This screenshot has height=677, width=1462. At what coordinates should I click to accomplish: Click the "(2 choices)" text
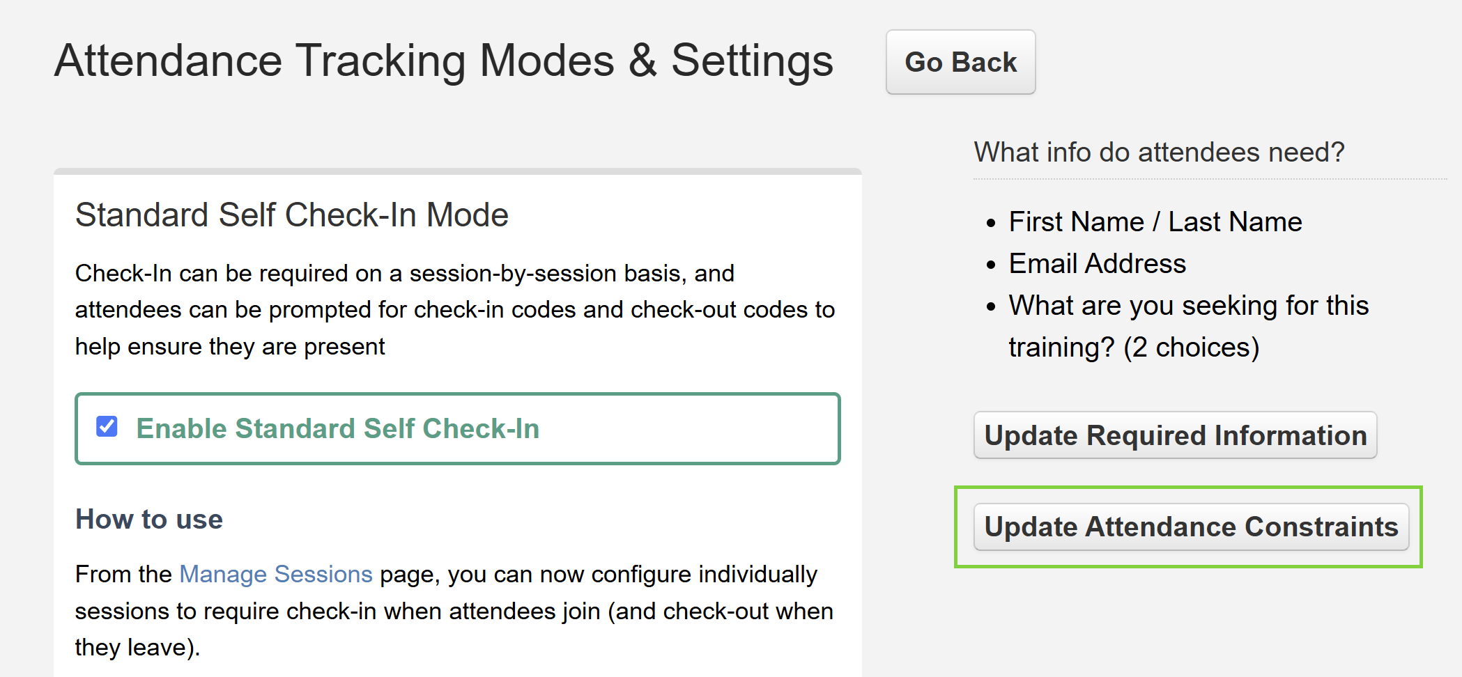tap(1191, 347)
